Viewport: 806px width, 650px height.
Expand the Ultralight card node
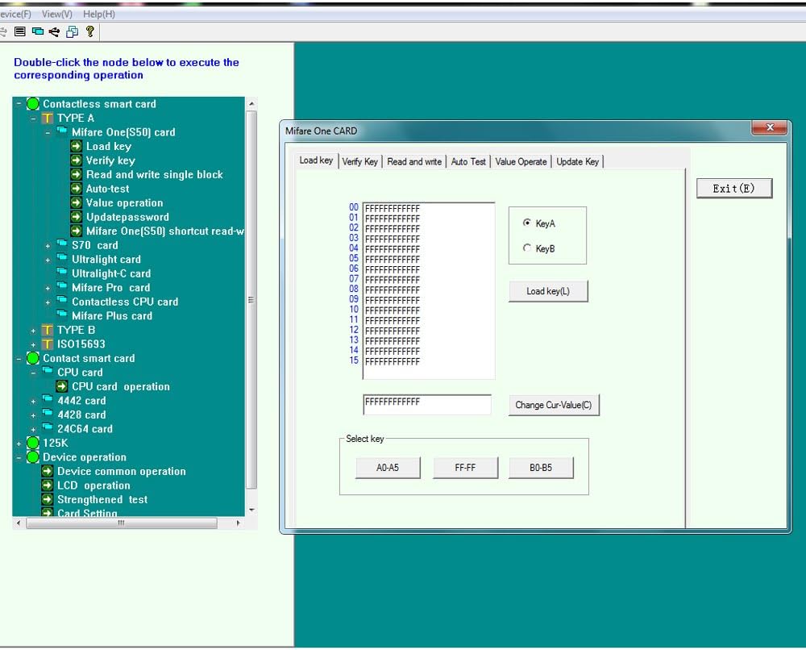click(x=48, y=260)
